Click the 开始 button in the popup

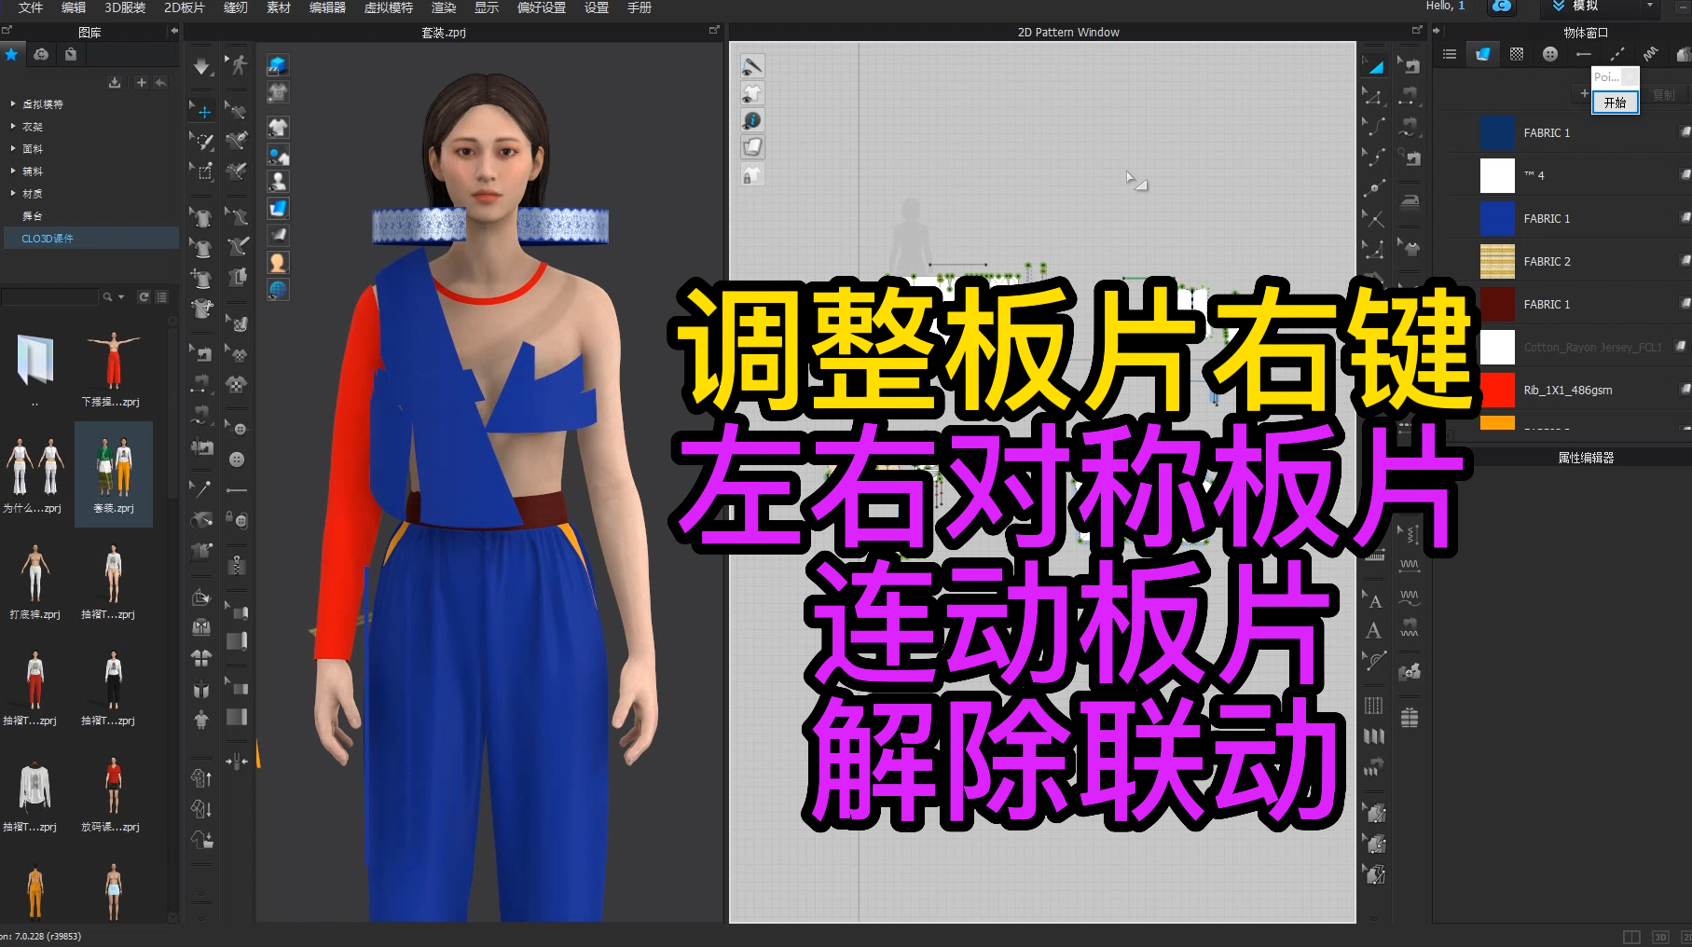(x=1615, y=103)
